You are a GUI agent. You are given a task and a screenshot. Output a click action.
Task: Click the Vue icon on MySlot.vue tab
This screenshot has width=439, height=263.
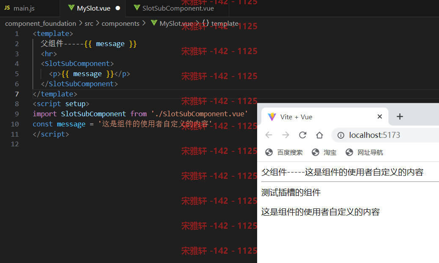pyautogui.click(x=71, y=8)
